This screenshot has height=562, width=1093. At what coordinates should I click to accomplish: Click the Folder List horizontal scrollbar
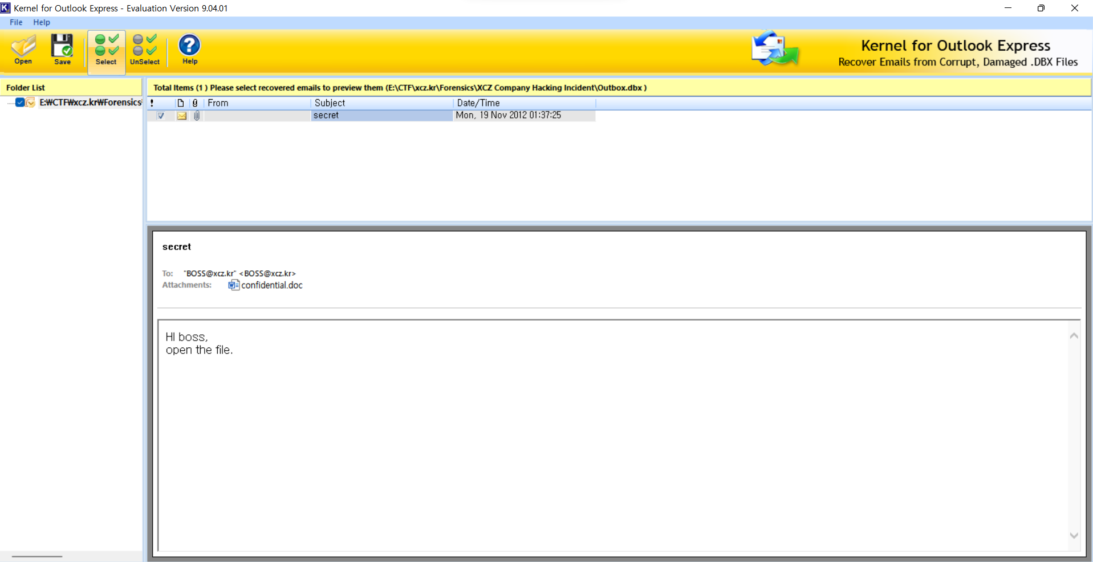click(x=37, y=556)
